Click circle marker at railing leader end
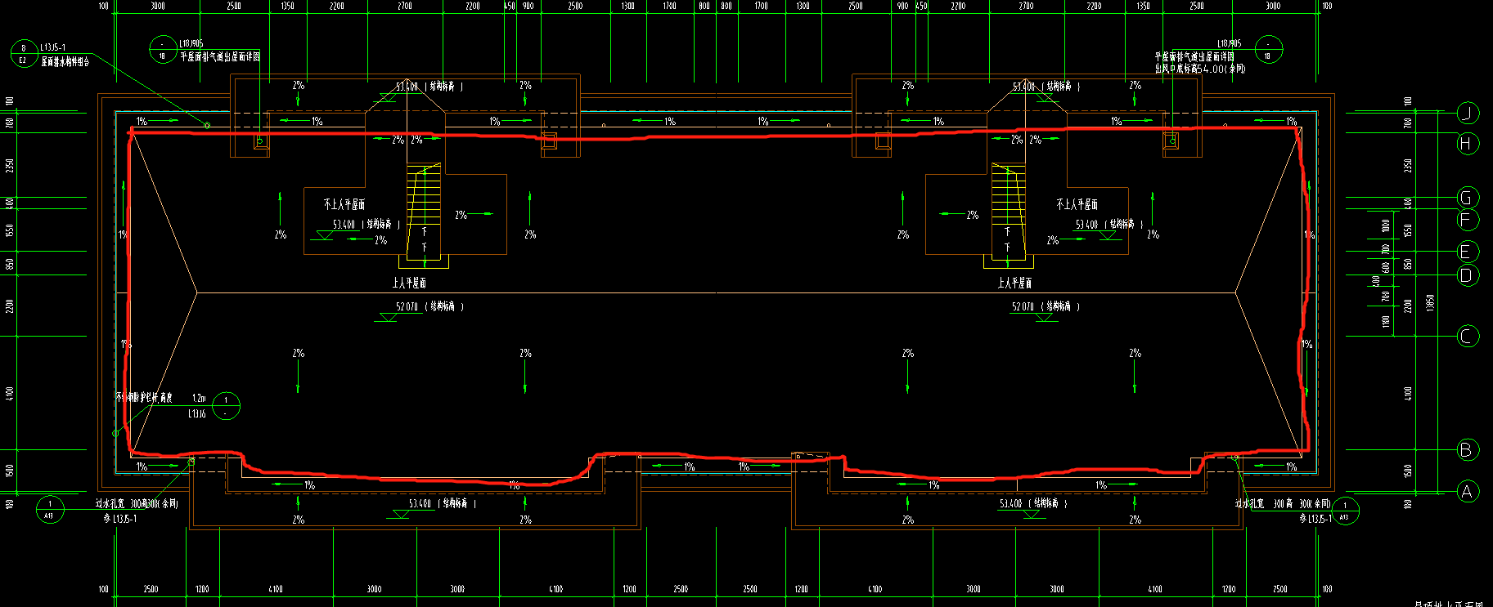Screen dimensions: 1493x607 115,433
